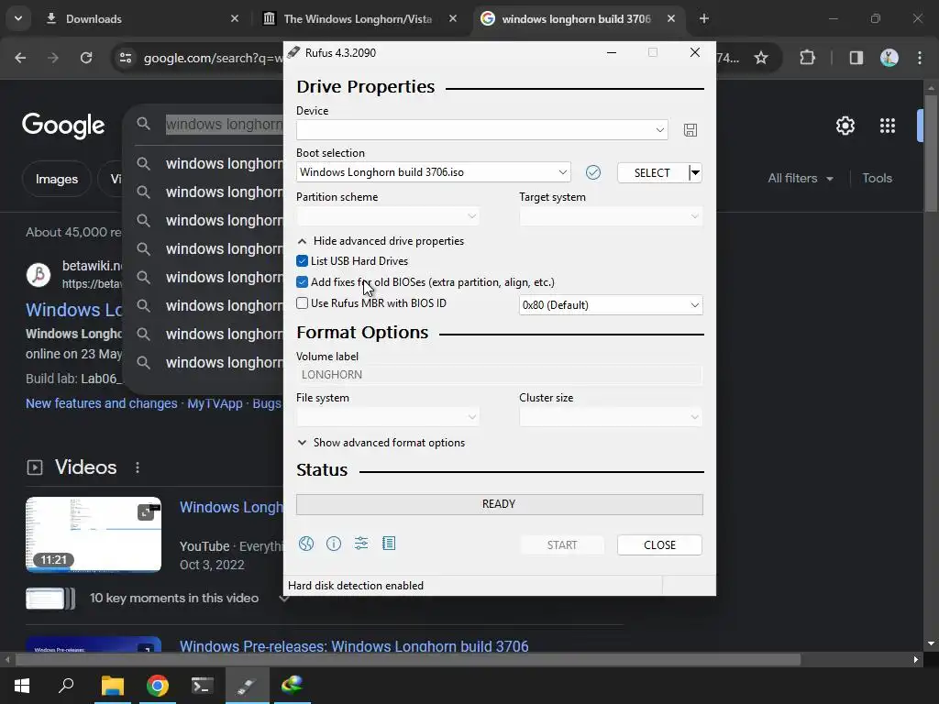Click the Rufus title bar pen-drive icon
This screenshot has height=704, width=939.
[293, 52]
